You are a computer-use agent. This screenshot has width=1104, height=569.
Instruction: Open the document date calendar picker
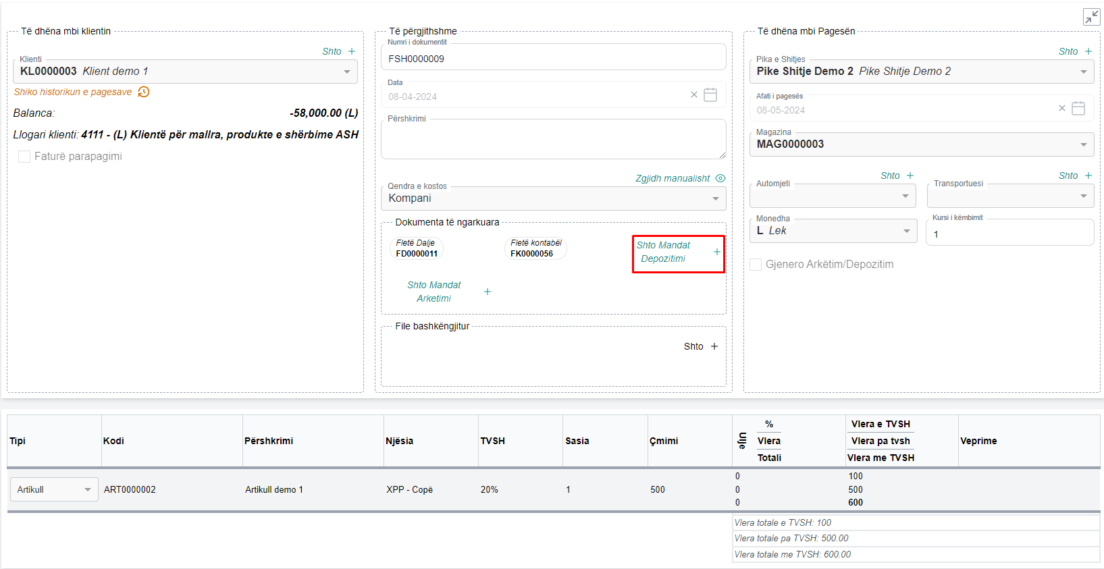point(710,95)
